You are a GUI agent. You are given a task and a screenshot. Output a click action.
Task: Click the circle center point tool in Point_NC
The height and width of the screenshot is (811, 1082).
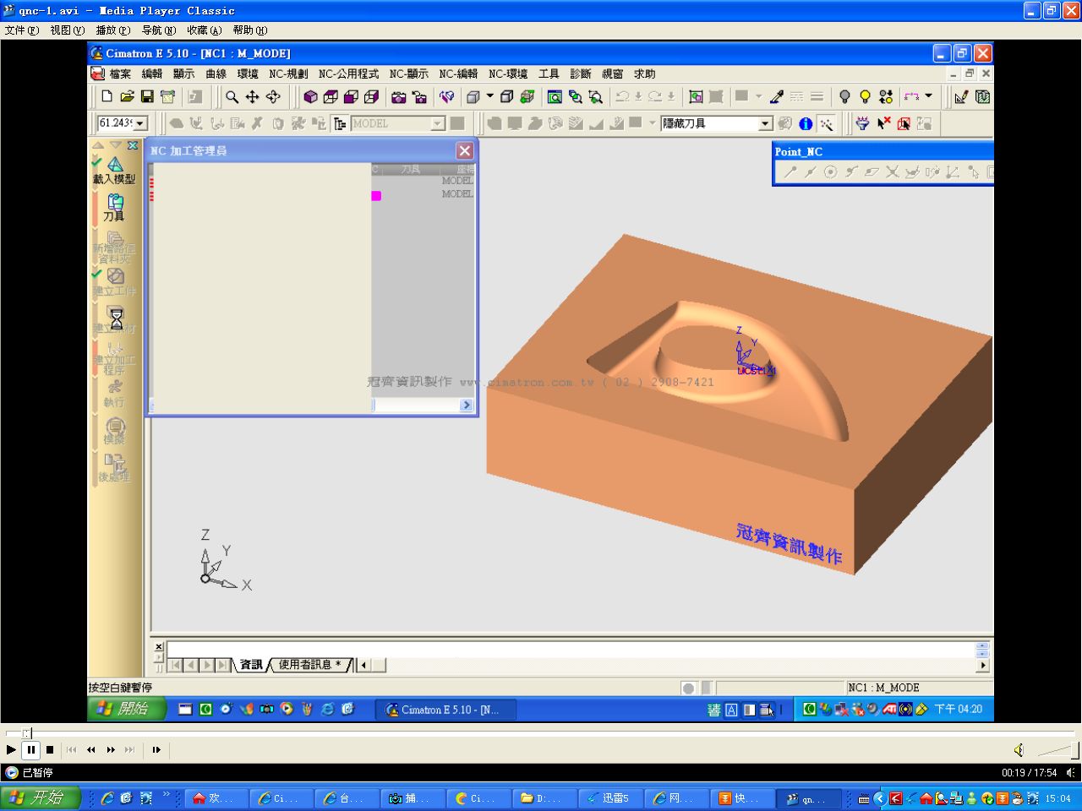(831, 171)
